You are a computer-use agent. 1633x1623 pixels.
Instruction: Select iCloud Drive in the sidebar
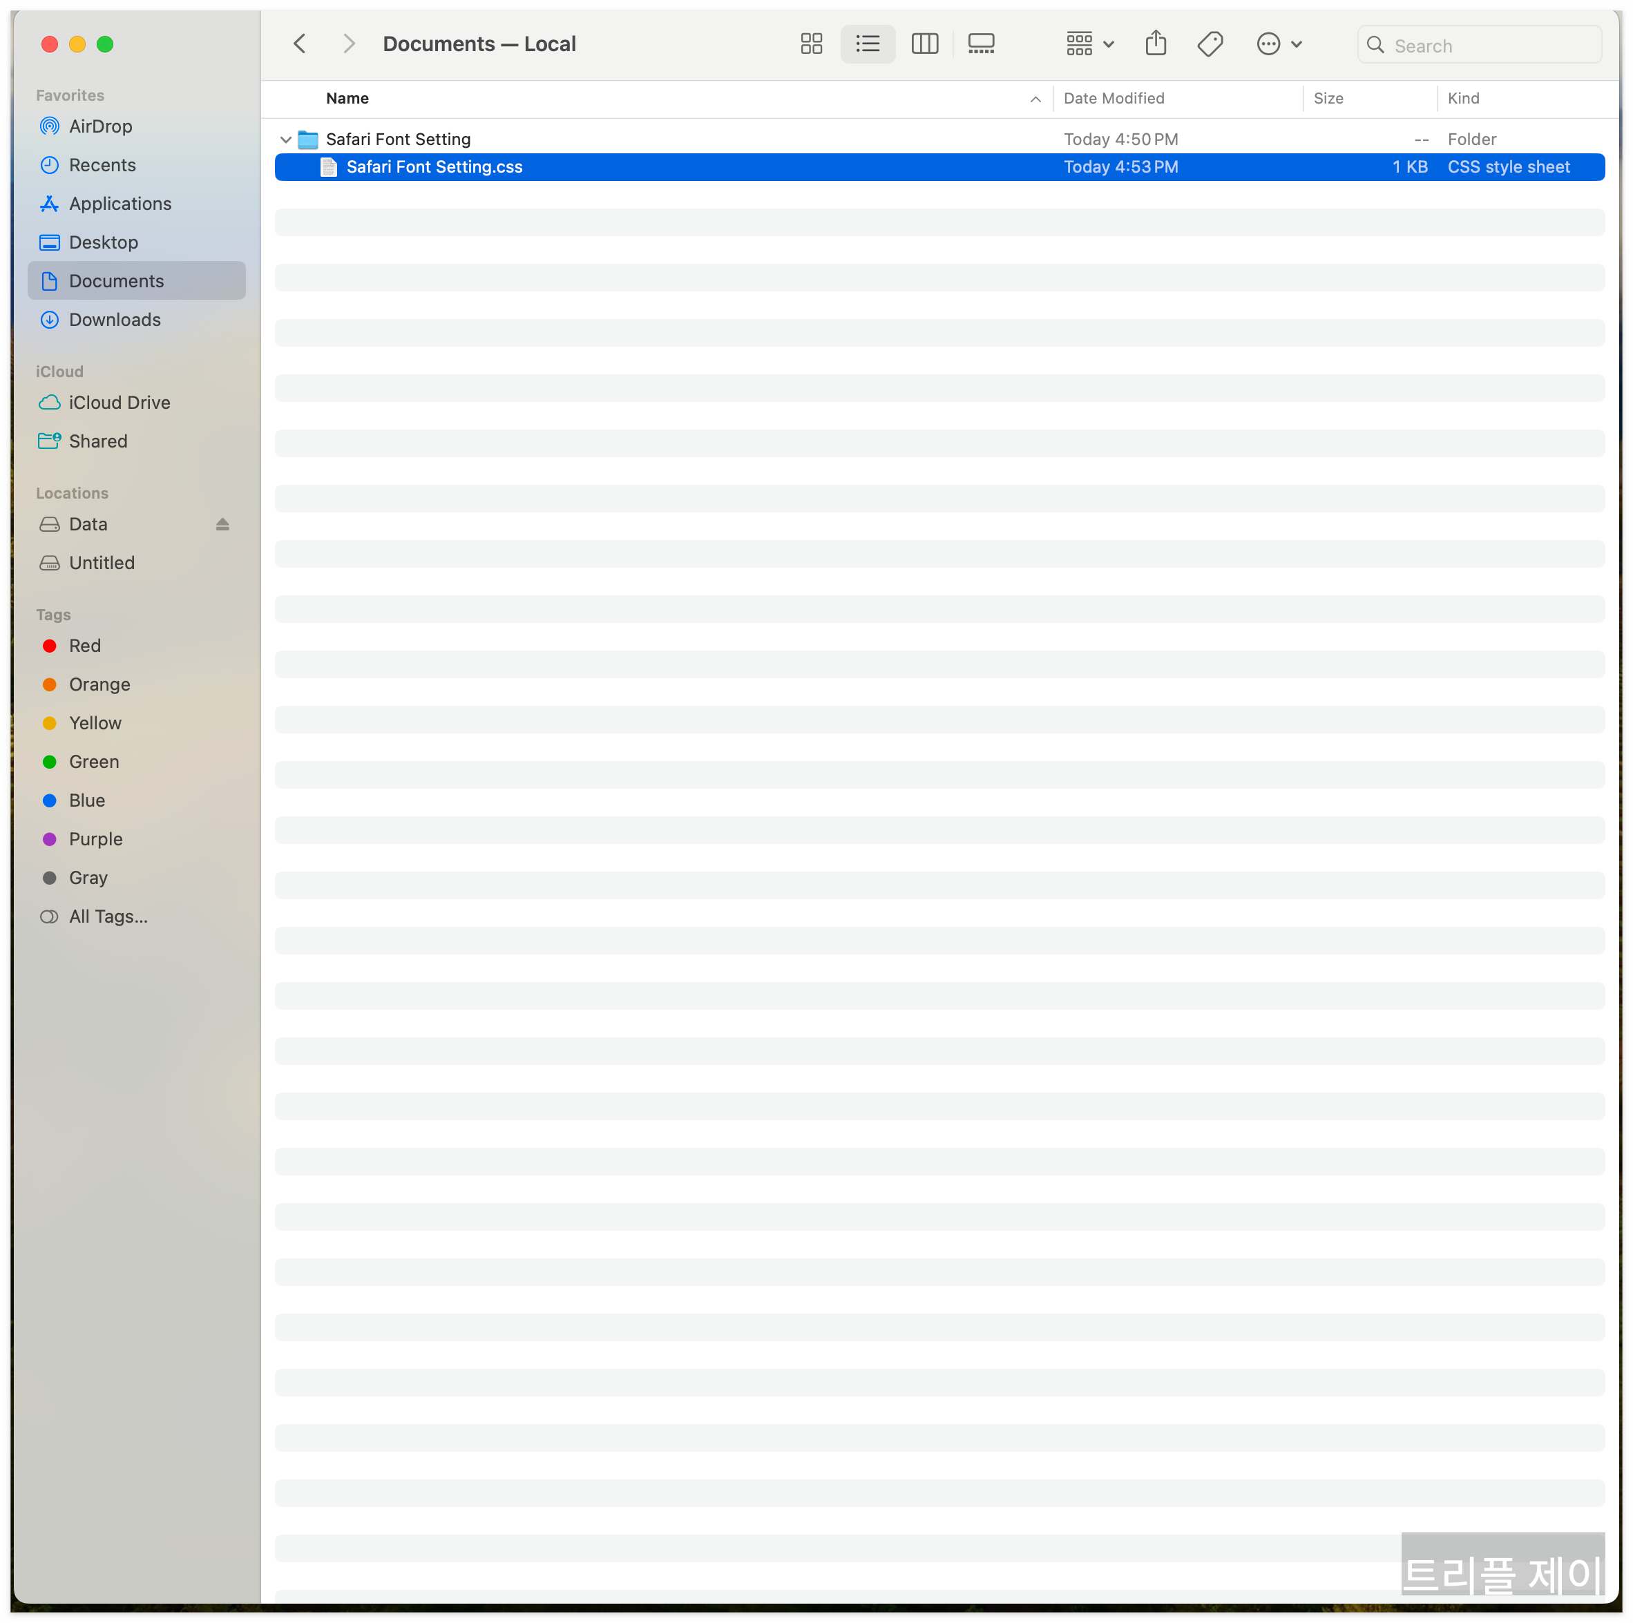(x=120, y=403)
